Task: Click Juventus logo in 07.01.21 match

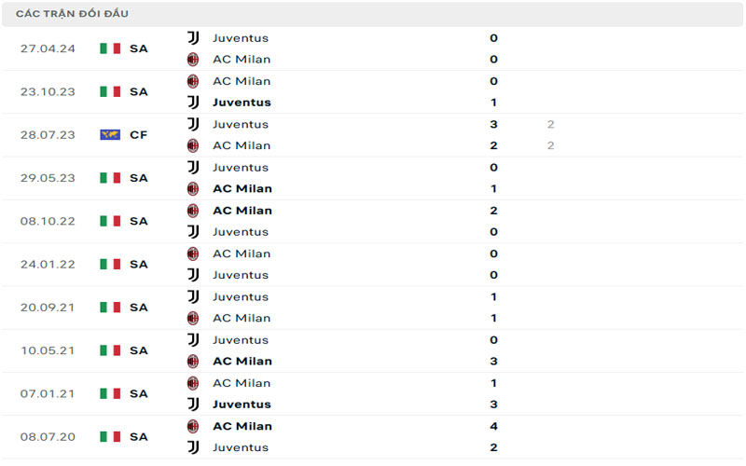Action: (193, 404)
